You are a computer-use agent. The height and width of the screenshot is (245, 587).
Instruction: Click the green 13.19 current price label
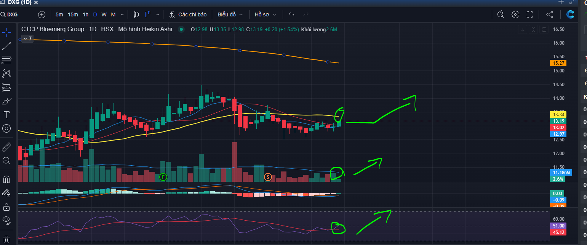pos(558,121)
